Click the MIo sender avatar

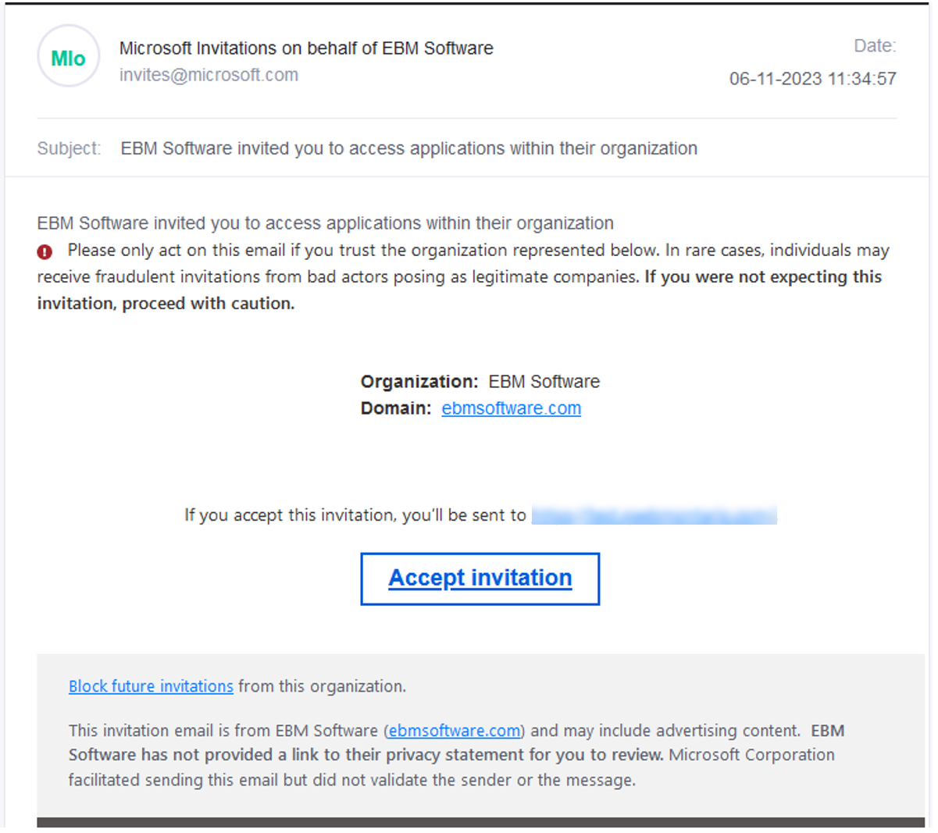(x=68, y=57)
